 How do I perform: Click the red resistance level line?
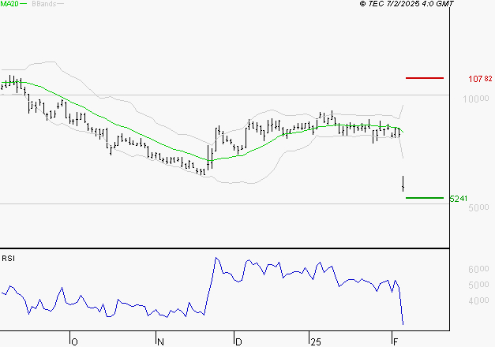pyautogui.click(x=425, y=78)
